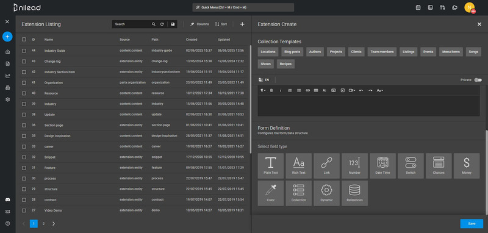The width and height of the screenshot is (488, 233).
Task: Open the Sort options
Action: point(221,24)
